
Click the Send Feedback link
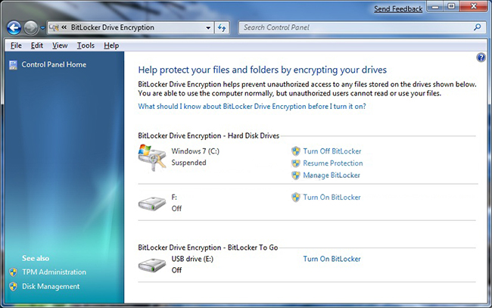[398, 9]
